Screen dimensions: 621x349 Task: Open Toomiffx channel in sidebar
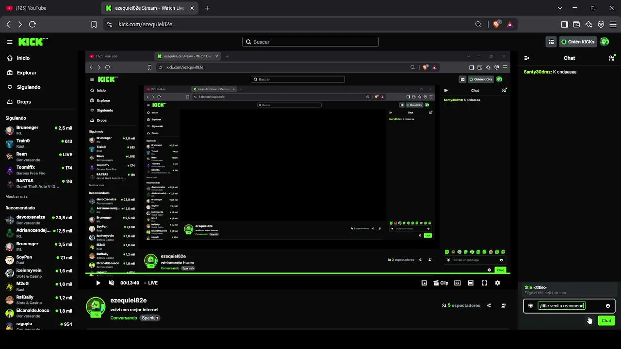click(39, 170)
